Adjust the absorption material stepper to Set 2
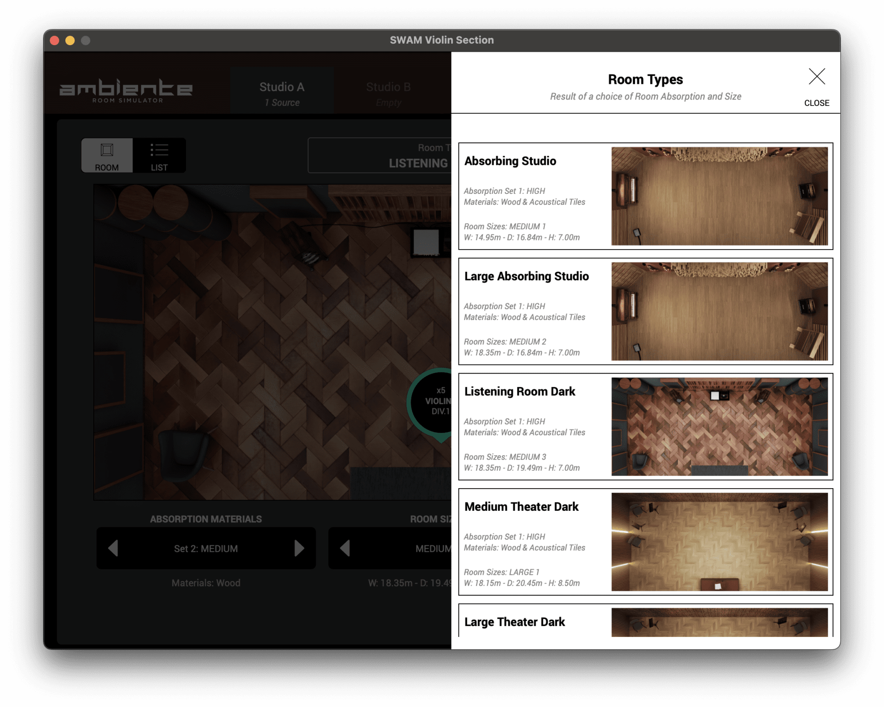 point(206,548)
